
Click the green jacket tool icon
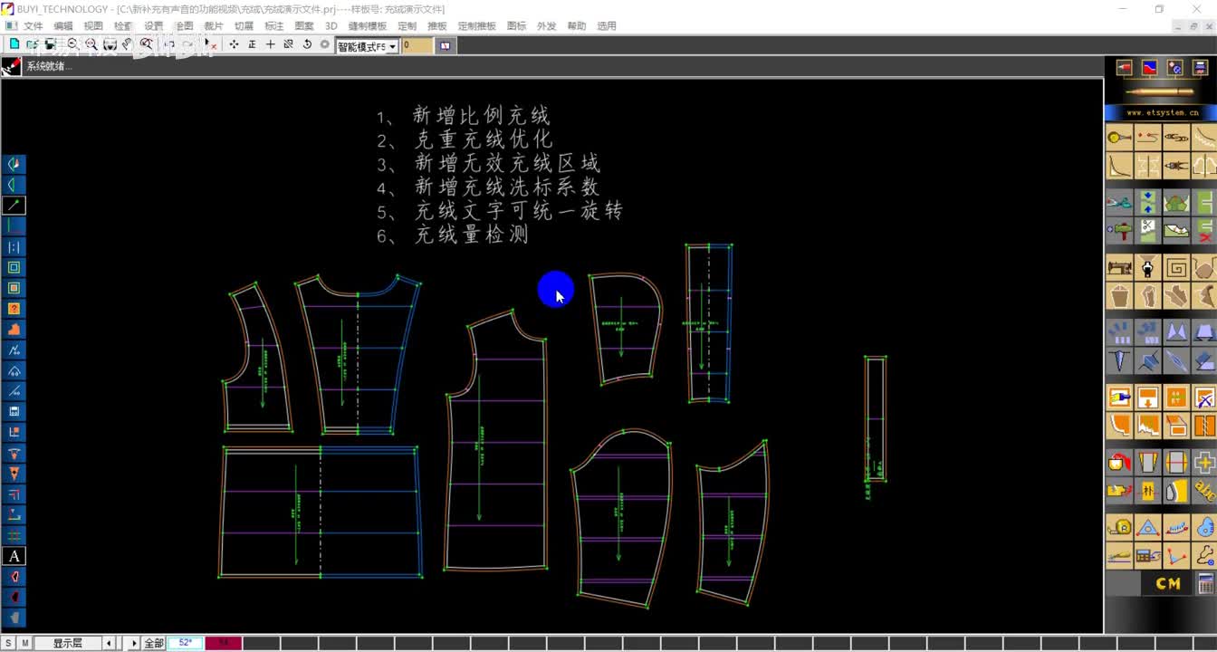pos(1176,203)
